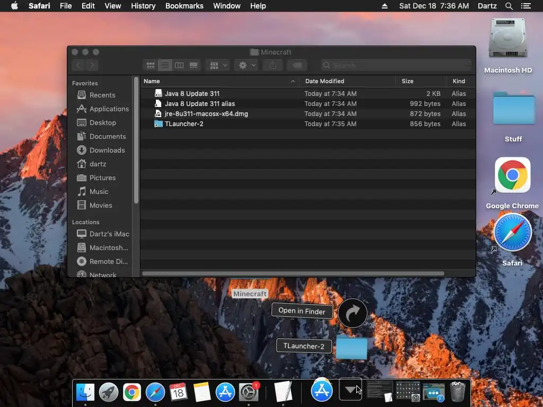Go forward in Finder navigation
The image size is (543, 407).
point(92,65)
